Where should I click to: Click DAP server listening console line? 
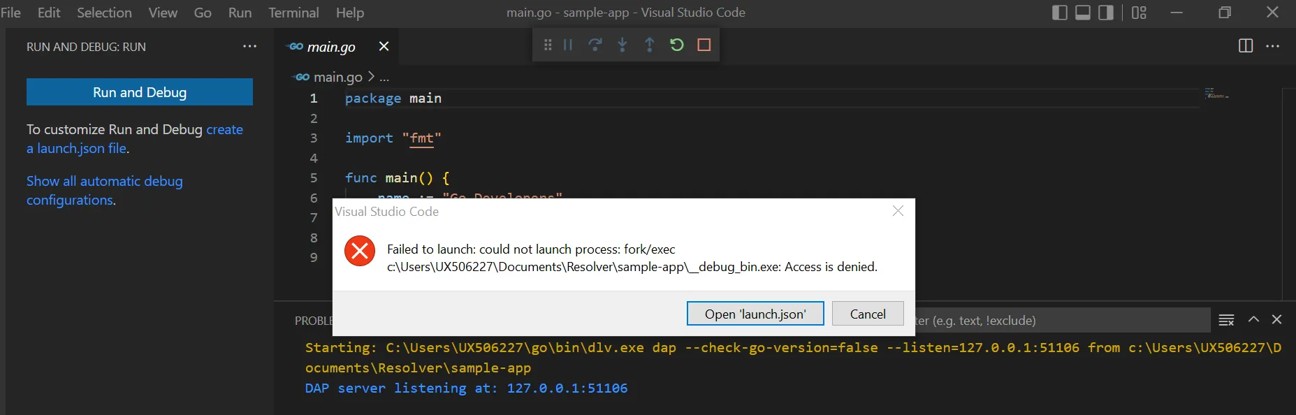(466, 388)
